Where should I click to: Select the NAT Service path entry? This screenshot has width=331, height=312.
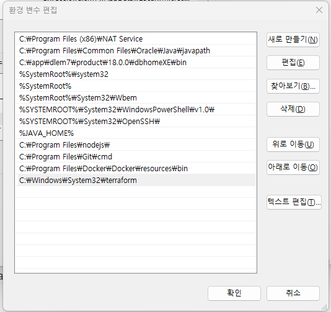click(136, 39)
